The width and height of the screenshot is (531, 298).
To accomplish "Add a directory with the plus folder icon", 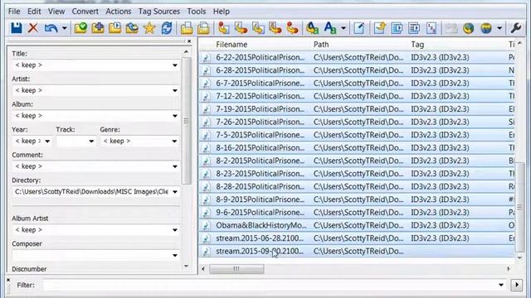I will coord(98,28).
